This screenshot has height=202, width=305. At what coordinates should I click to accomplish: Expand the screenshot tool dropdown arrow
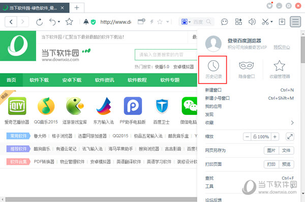tap(271, 22)
